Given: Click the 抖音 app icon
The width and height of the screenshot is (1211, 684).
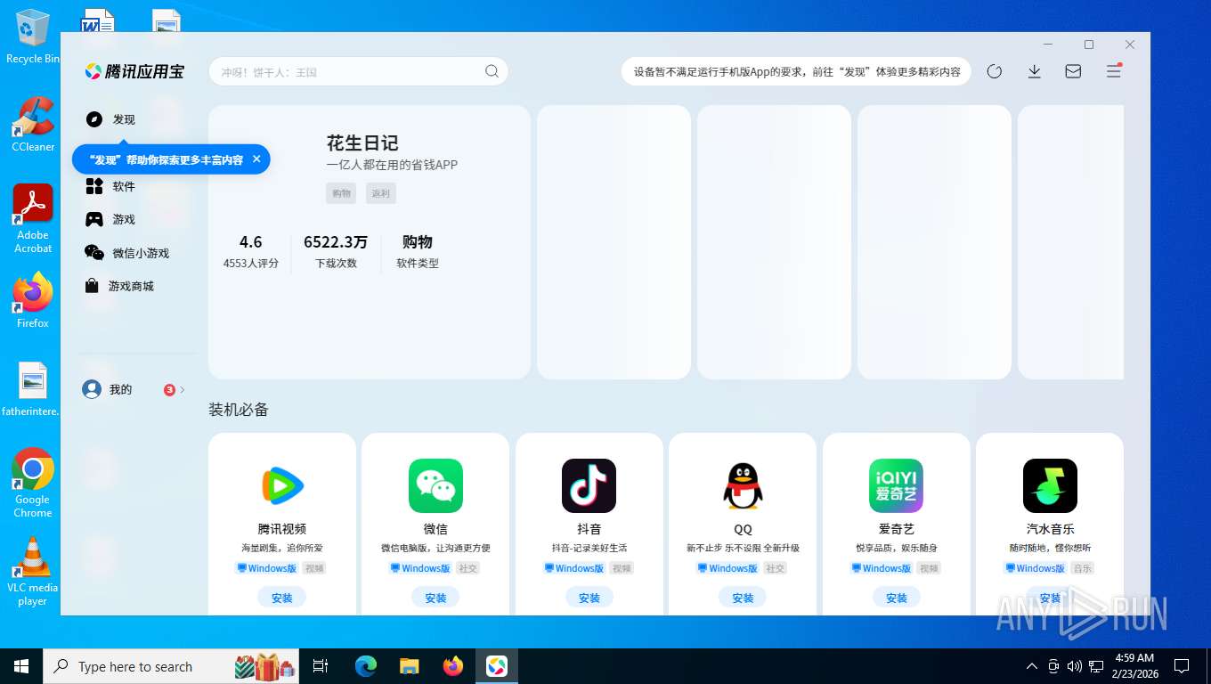Looking at the screenshot, I should pyautogui.click(x=589, y=485).
